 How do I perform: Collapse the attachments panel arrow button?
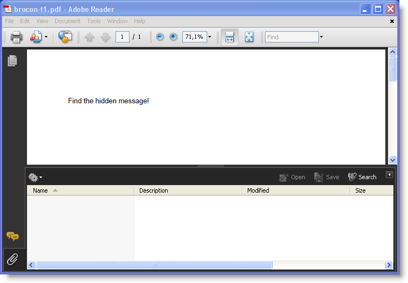pyautogui.click(x=389, y=175)
